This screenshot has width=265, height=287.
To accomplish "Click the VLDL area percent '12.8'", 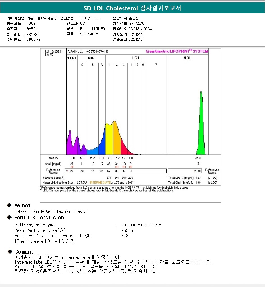I will point(72,158).
